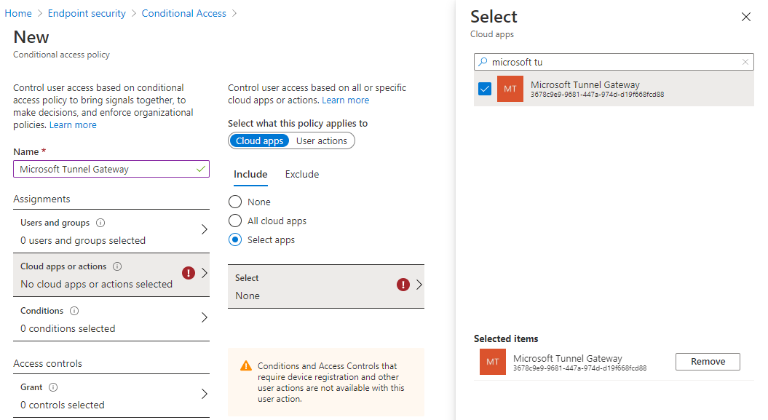This screenshot has width=768, height=420.
Task: Click the info icon next to Conditions
Action: point(74,311)
